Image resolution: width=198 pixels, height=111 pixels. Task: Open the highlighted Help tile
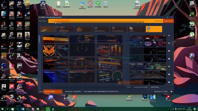(154, 29)
